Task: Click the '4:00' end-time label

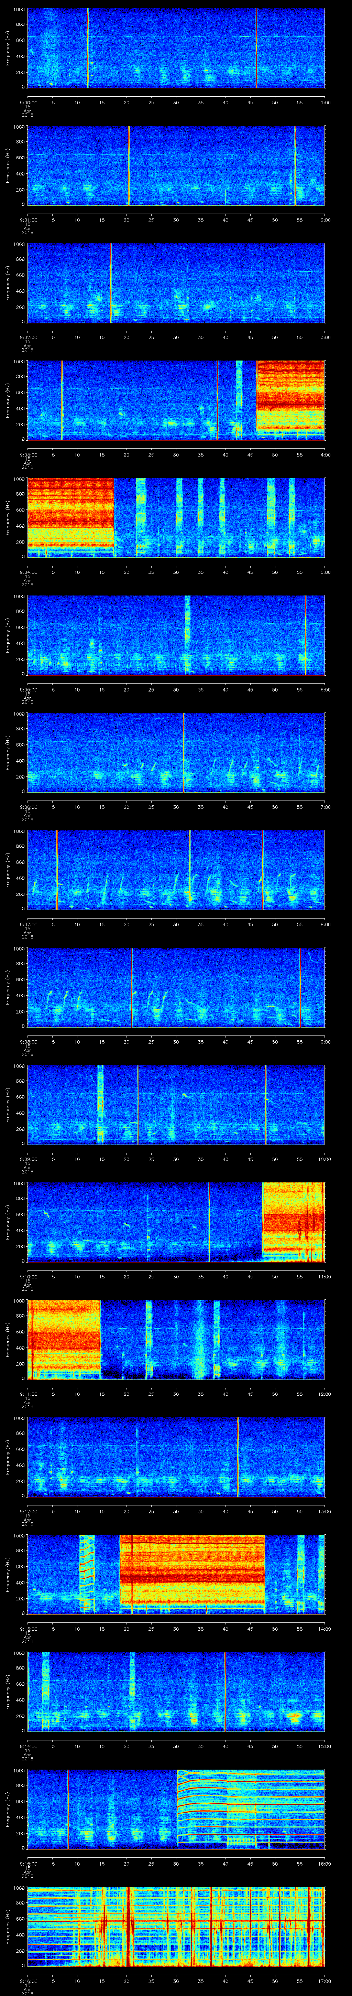Action: [x=326, y=455]
